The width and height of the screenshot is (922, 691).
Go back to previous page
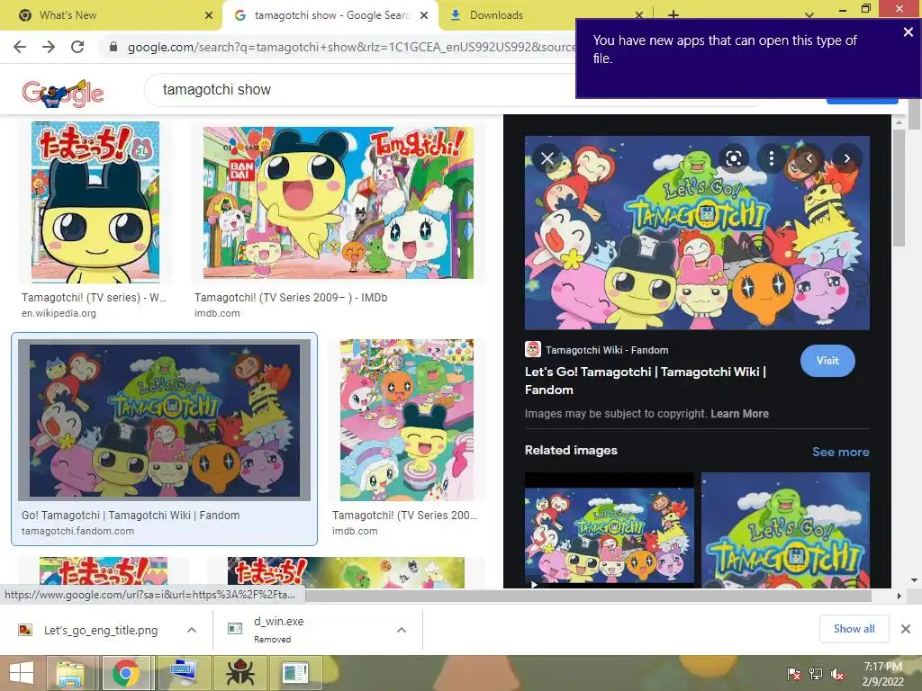[x=20, y=47]
